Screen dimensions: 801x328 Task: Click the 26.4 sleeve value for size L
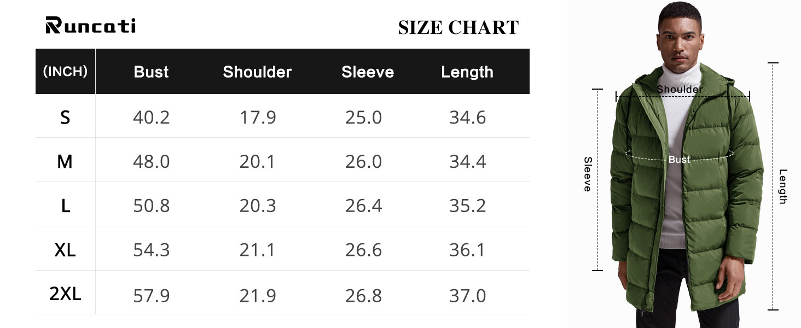[363, 206]
